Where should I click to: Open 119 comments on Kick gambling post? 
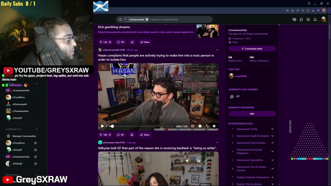point(121,42)
